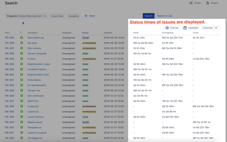The image size is (227, 142).
Task: Click the issue type icon for PBI-982
Action: tap(21, 127)
